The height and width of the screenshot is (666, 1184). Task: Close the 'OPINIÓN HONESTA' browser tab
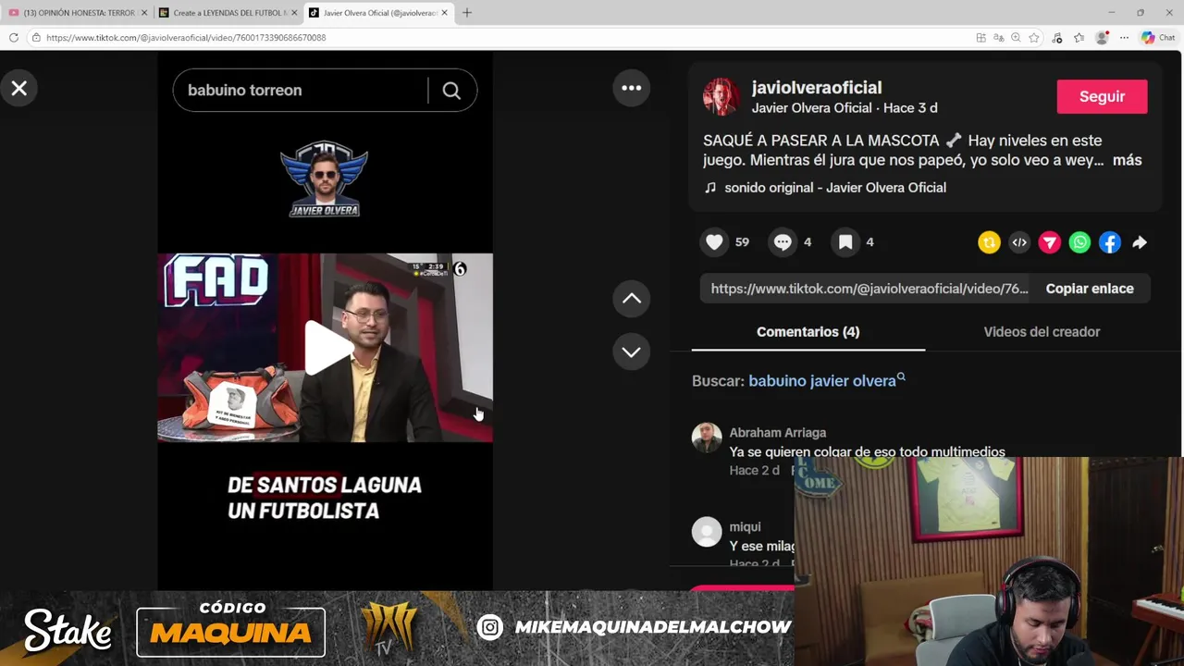(x=144, y=13)
